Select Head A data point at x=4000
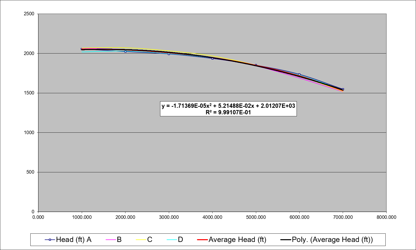This screenshot has width=416, height=250. pos(213,59)
